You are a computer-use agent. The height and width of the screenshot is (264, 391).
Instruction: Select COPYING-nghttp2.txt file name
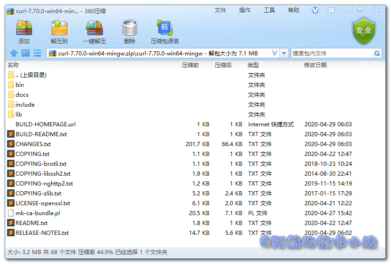coord(44,184)
